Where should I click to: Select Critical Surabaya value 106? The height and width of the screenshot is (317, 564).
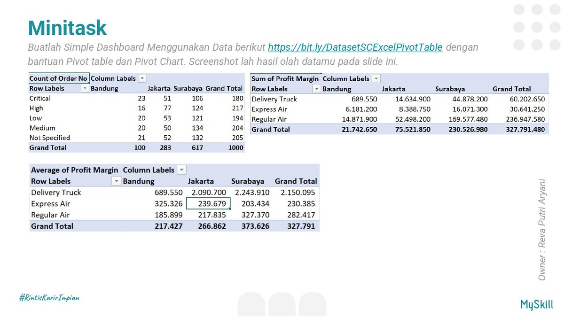click(x=196, y=98)
